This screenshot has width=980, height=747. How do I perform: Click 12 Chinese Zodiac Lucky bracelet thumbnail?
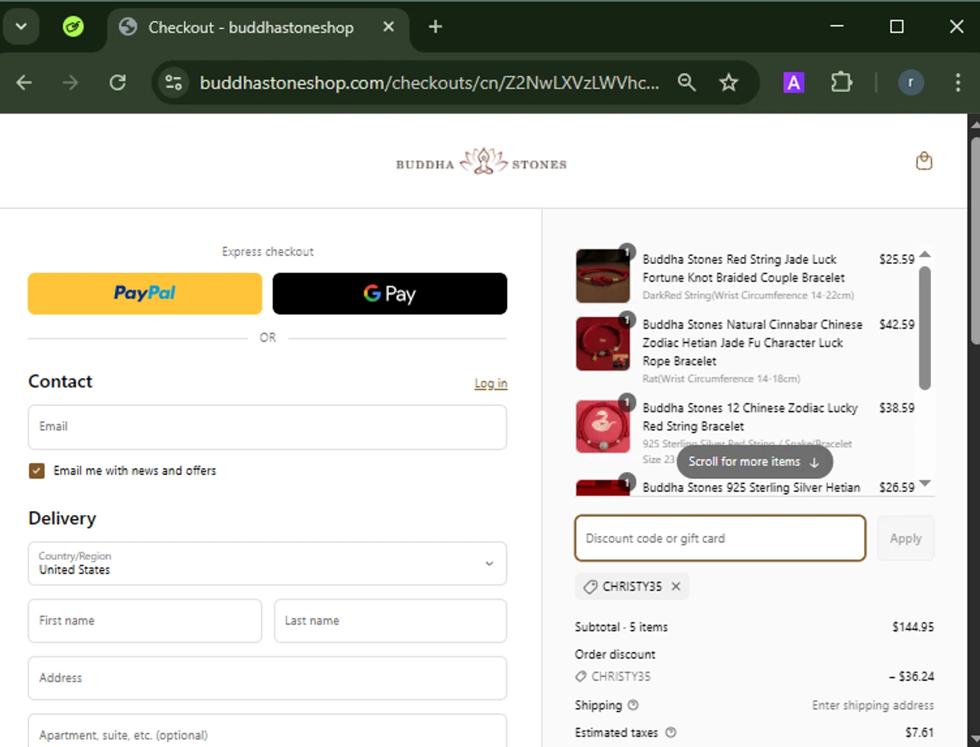point(602,427)
